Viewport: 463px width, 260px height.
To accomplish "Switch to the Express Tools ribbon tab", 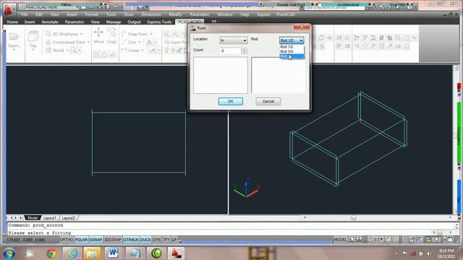I will click(x=159, y=22).
